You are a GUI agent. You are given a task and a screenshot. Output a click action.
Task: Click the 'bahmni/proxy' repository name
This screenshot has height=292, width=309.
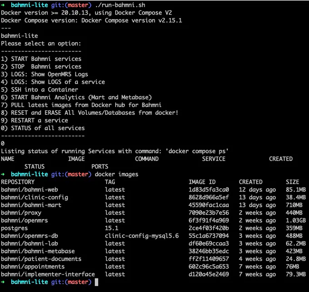21,213
